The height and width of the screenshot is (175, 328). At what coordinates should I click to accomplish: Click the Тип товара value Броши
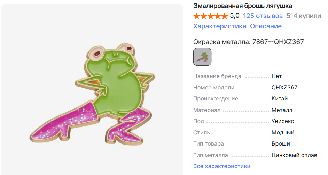pyautogui.click(x=281, y=143)
